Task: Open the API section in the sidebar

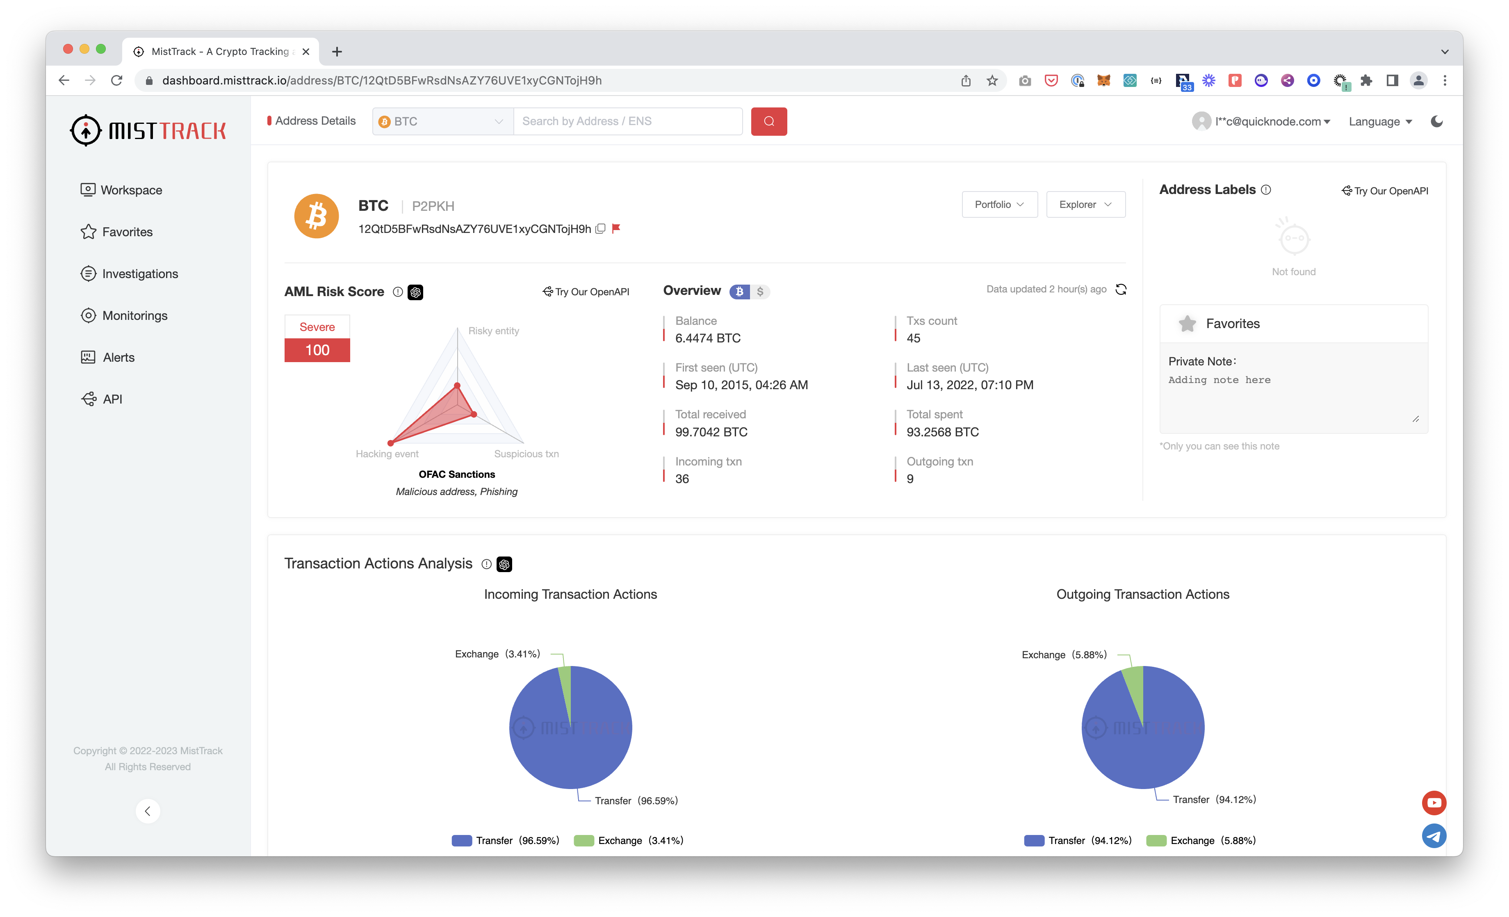Action: [102, 399]
